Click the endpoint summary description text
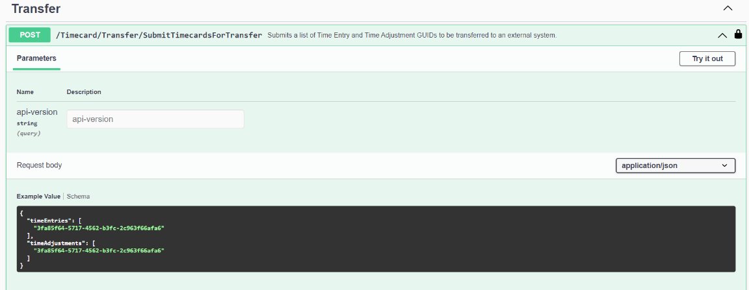The height and width of the screenshot is (290, 749). pyautogui.click(x=412, y=35)
